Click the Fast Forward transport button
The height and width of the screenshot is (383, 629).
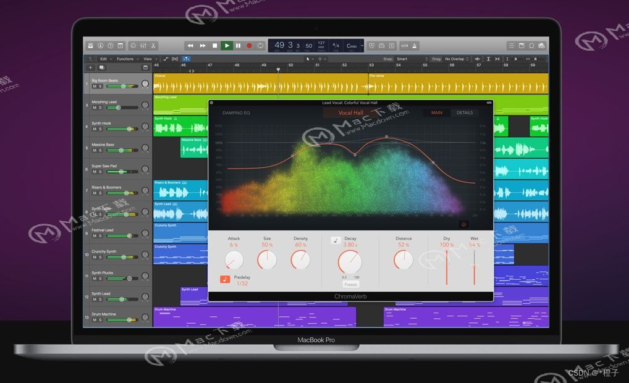point(203,46)
